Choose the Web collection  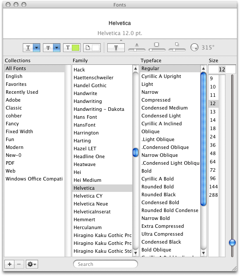(x=35, y=171)
